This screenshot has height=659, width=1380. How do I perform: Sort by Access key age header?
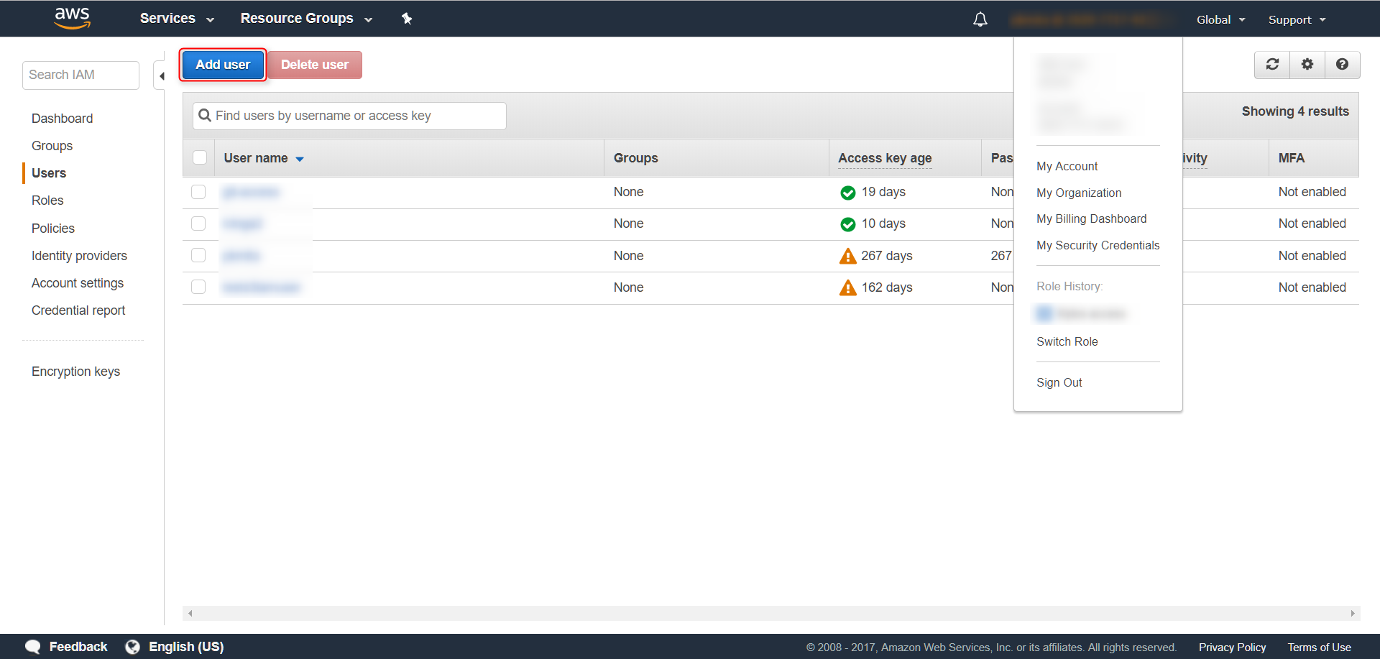point(885,158)
